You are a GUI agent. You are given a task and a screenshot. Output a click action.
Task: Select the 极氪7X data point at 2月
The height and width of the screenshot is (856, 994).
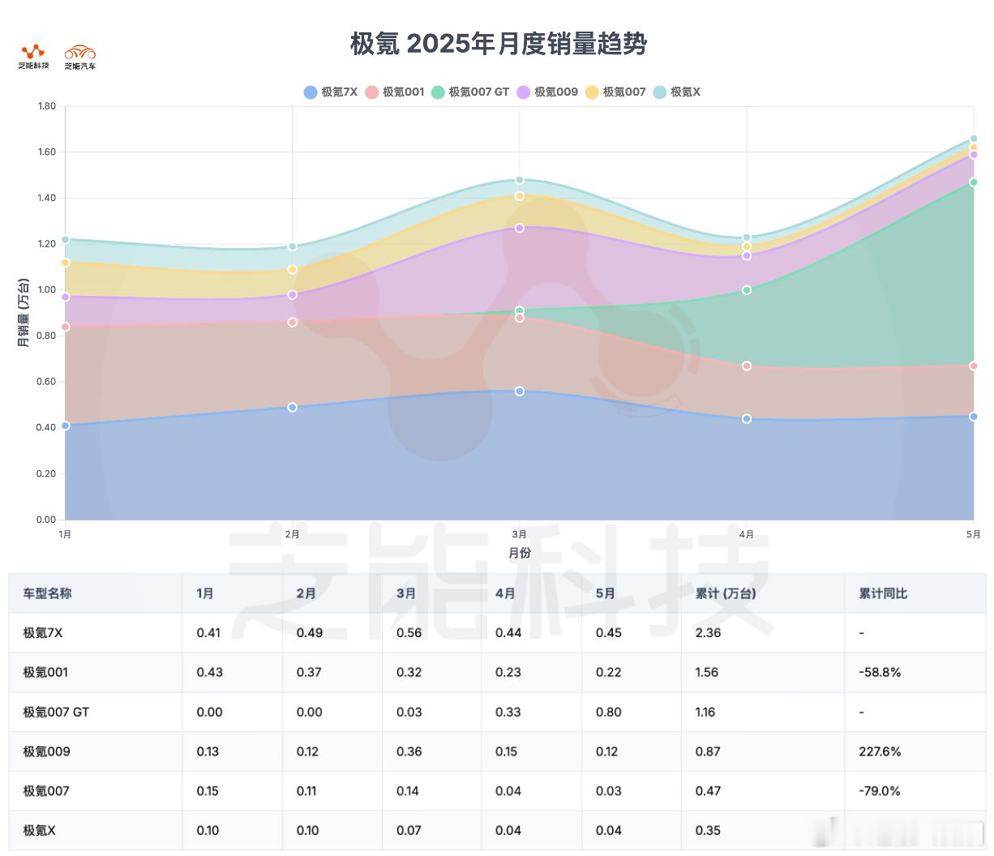pos(293,407)
